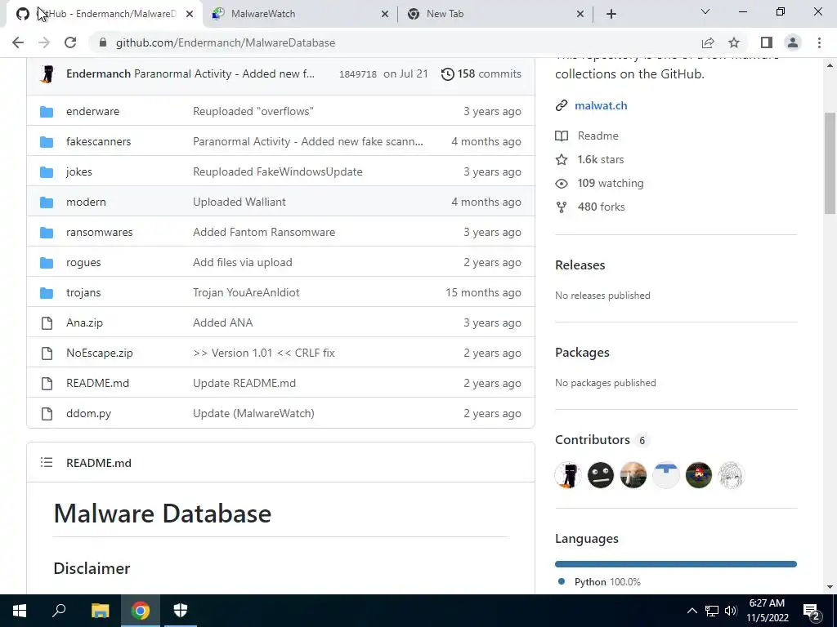Image resolution: width=837 pixels, height=627 pixels.
Task: Close the MalwareWatch tab
Action: pyautogui.click(x=385, y=14)
